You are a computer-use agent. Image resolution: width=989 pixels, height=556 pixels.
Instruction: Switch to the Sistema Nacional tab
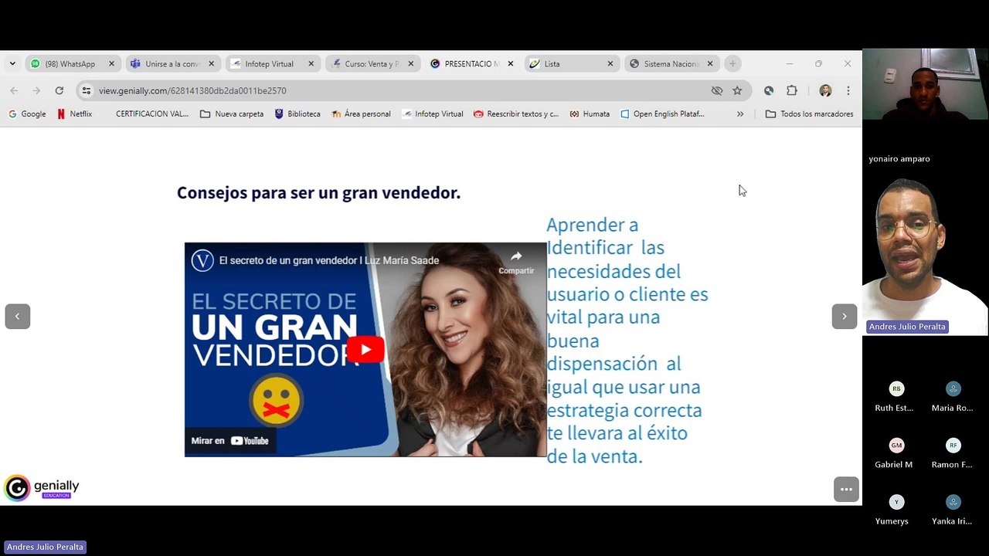pos(671,64)
